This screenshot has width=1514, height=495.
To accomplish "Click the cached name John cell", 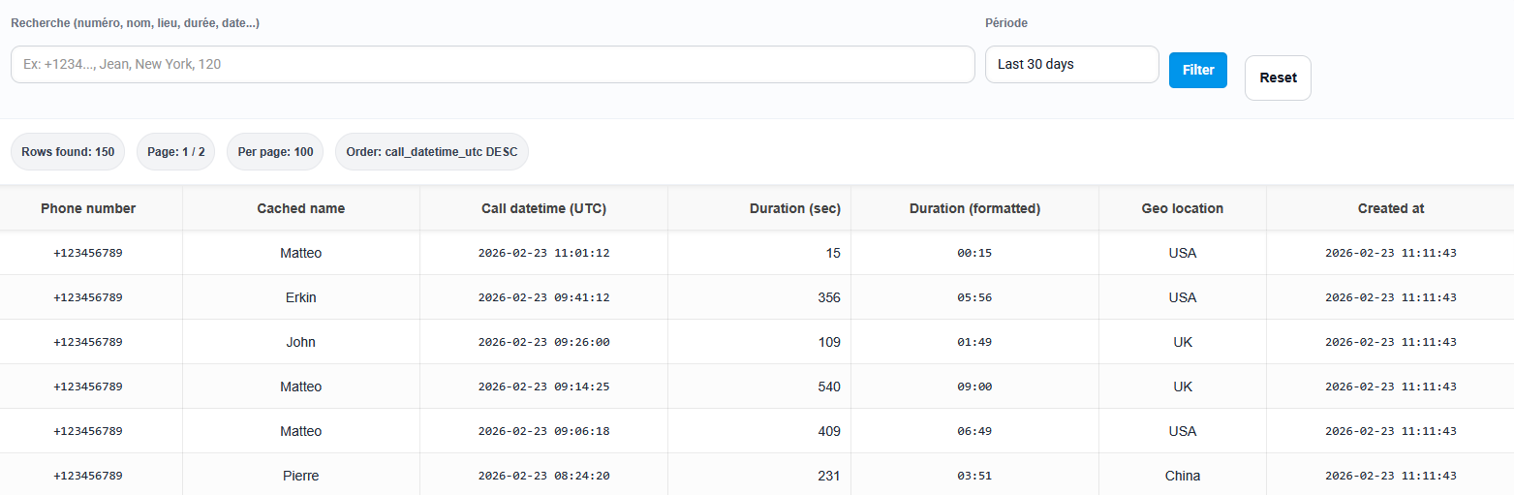I will pos(300,342).
